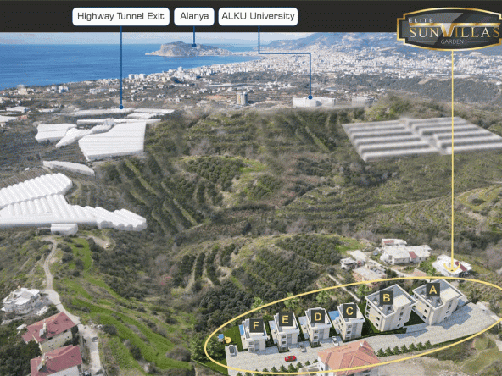Click the Highway Tunnel Exit pin endpoint
The image size is (502, 376).
coord(121,107)
